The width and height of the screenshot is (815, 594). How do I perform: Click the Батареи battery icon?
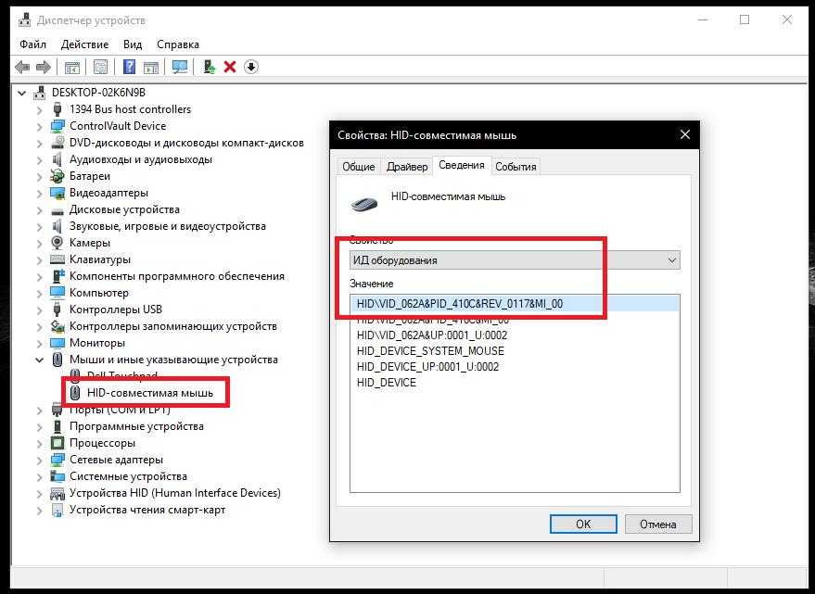point(57,176)
